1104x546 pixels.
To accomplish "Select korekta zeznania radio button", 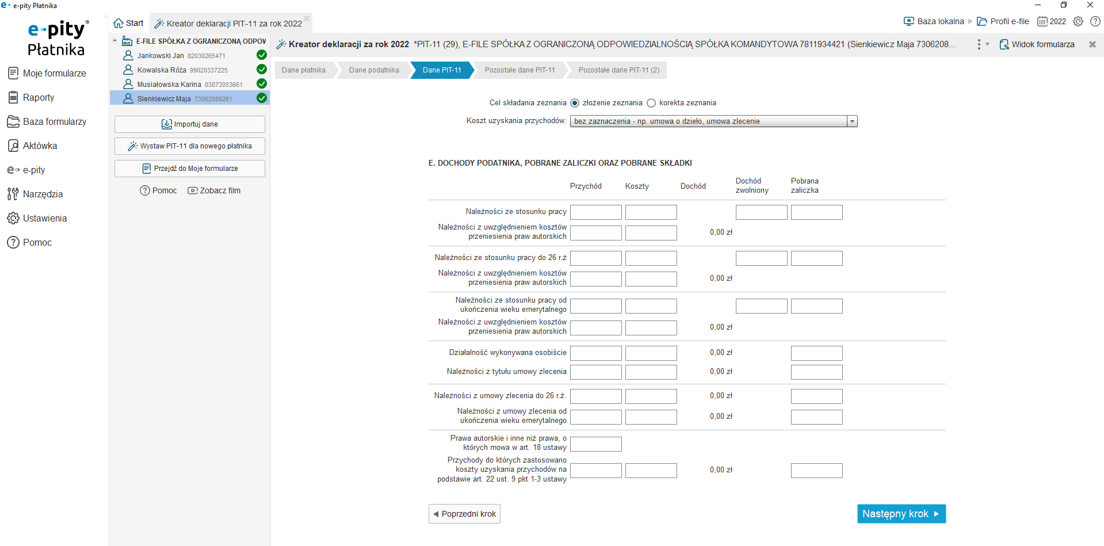I will pyautogui.click(x=651, y=103).
